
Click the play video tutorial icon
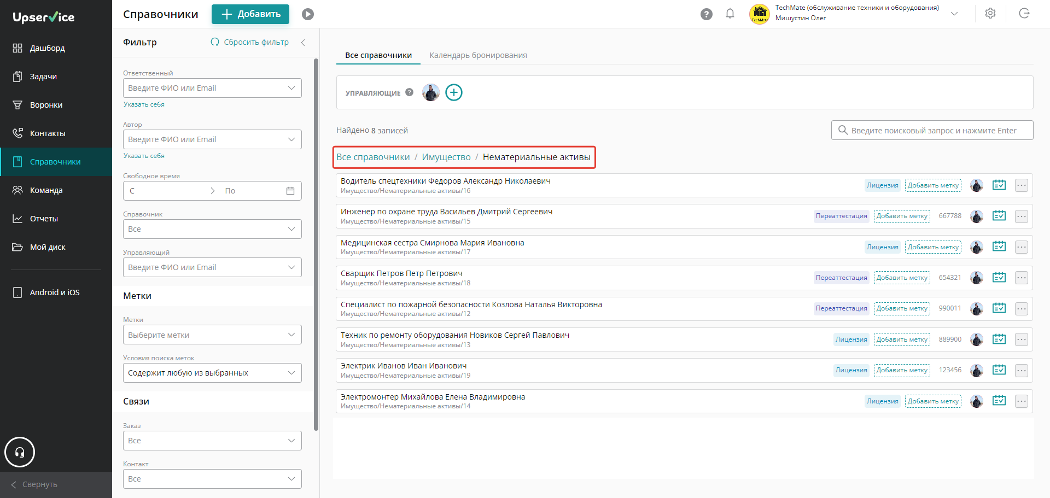click(x=308, y=14)
